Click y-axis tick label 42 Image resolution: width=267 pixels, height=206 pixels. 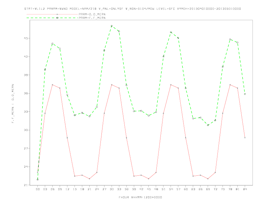click(26, 57)
